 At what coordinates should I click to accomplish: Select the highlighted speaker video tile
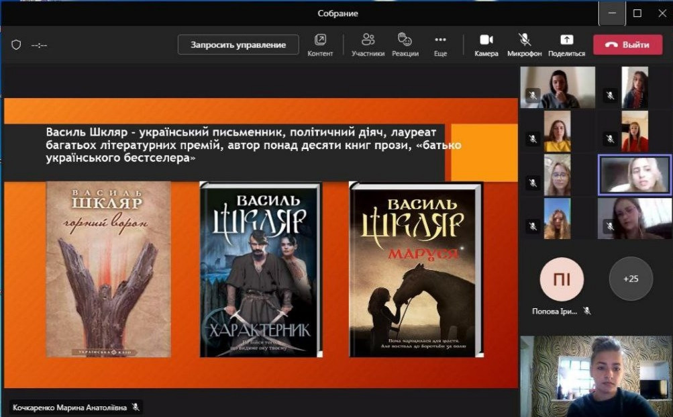point(635,175)
